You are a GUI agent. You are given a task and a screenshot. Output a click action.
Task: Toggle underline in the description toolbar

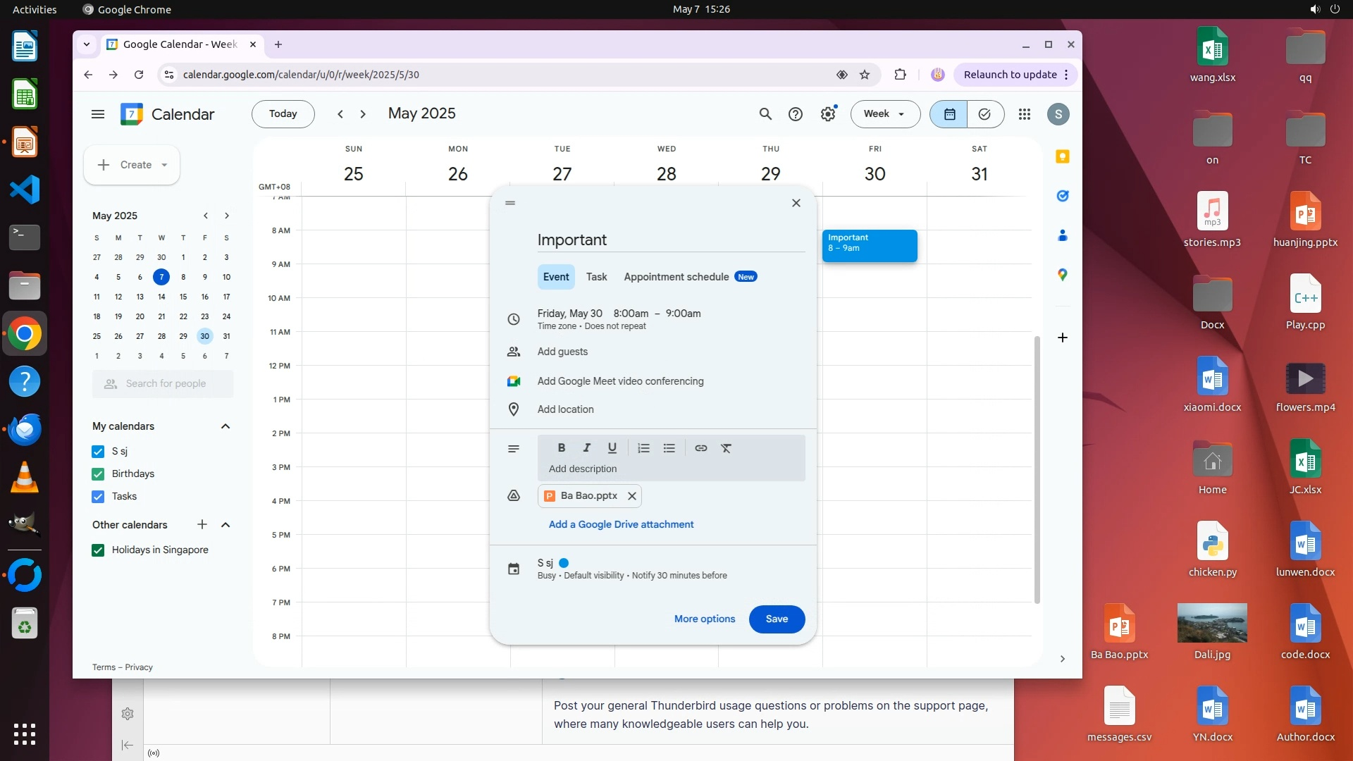pyautogui.click(x=612, y=448)
